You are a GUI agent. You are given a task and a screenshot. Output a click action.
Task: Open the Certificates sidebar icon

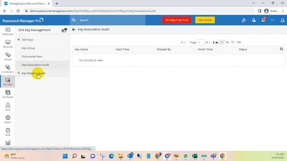[x=8, y=94]
